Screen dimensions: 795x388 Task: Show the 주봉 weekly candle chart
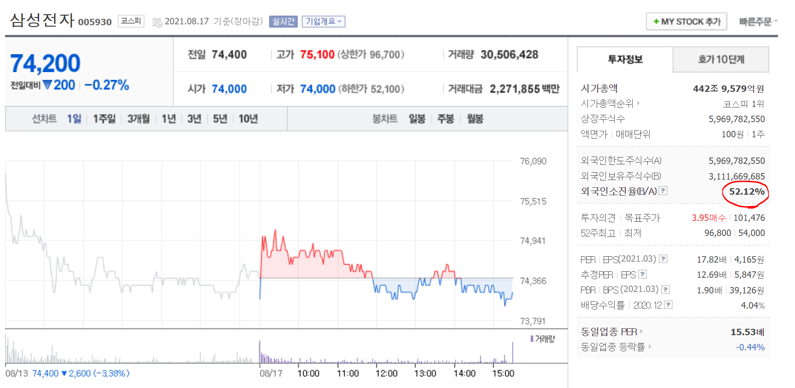click(x=445, y=119)
